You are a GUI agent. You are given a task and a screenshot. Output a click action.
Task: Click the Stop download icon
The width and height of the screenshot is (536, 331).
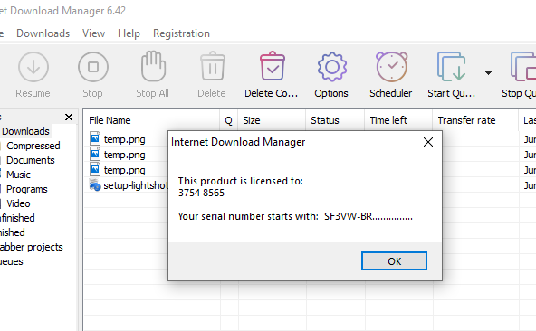pyautogui.click(x=93, y=67)
